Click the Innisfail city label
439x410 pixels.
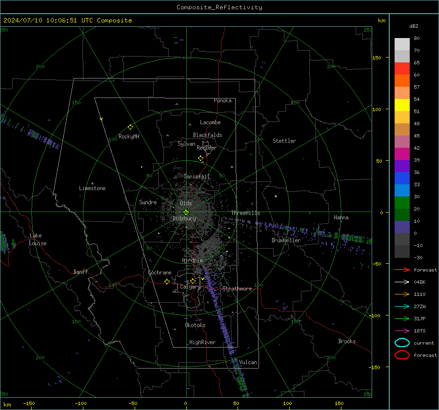pos(197,176)
